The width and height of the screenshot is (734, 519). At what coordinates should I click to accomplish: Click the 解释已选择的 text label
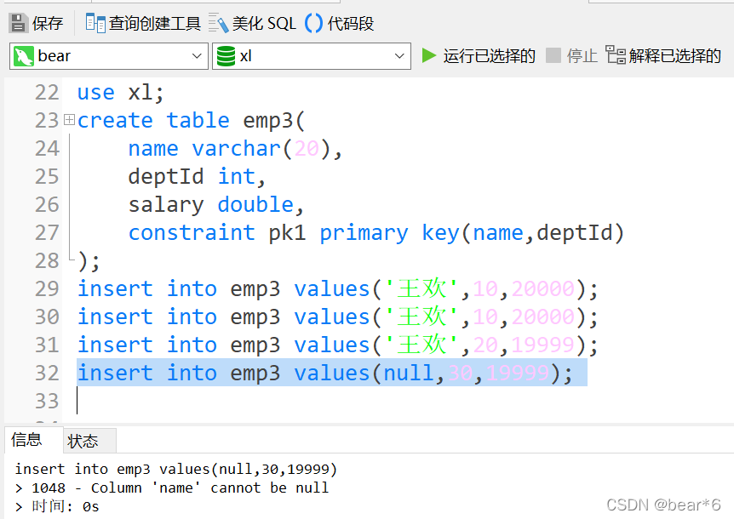(674, 55)
